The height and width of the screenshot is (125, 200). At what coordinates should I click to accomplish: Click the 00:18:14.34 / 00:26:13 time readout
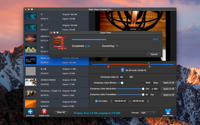pos(136,70)
